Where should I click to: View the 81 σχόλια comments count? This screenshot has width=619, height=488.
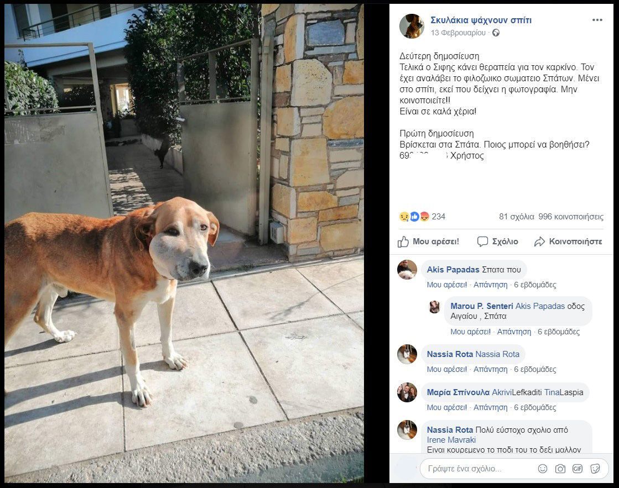(x=516, y=217)
